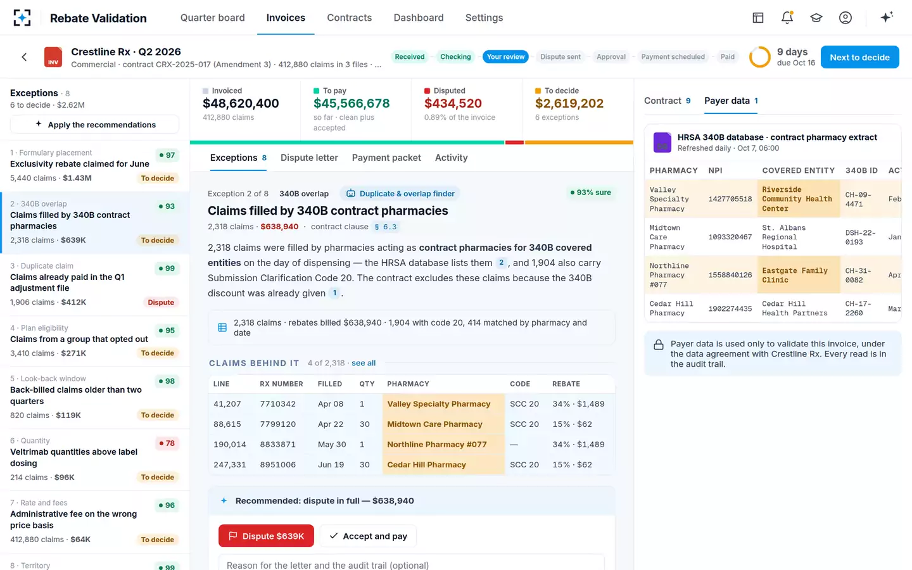Select the Exclusivity rebate claimed for June exception

click(x=94, y=166)
